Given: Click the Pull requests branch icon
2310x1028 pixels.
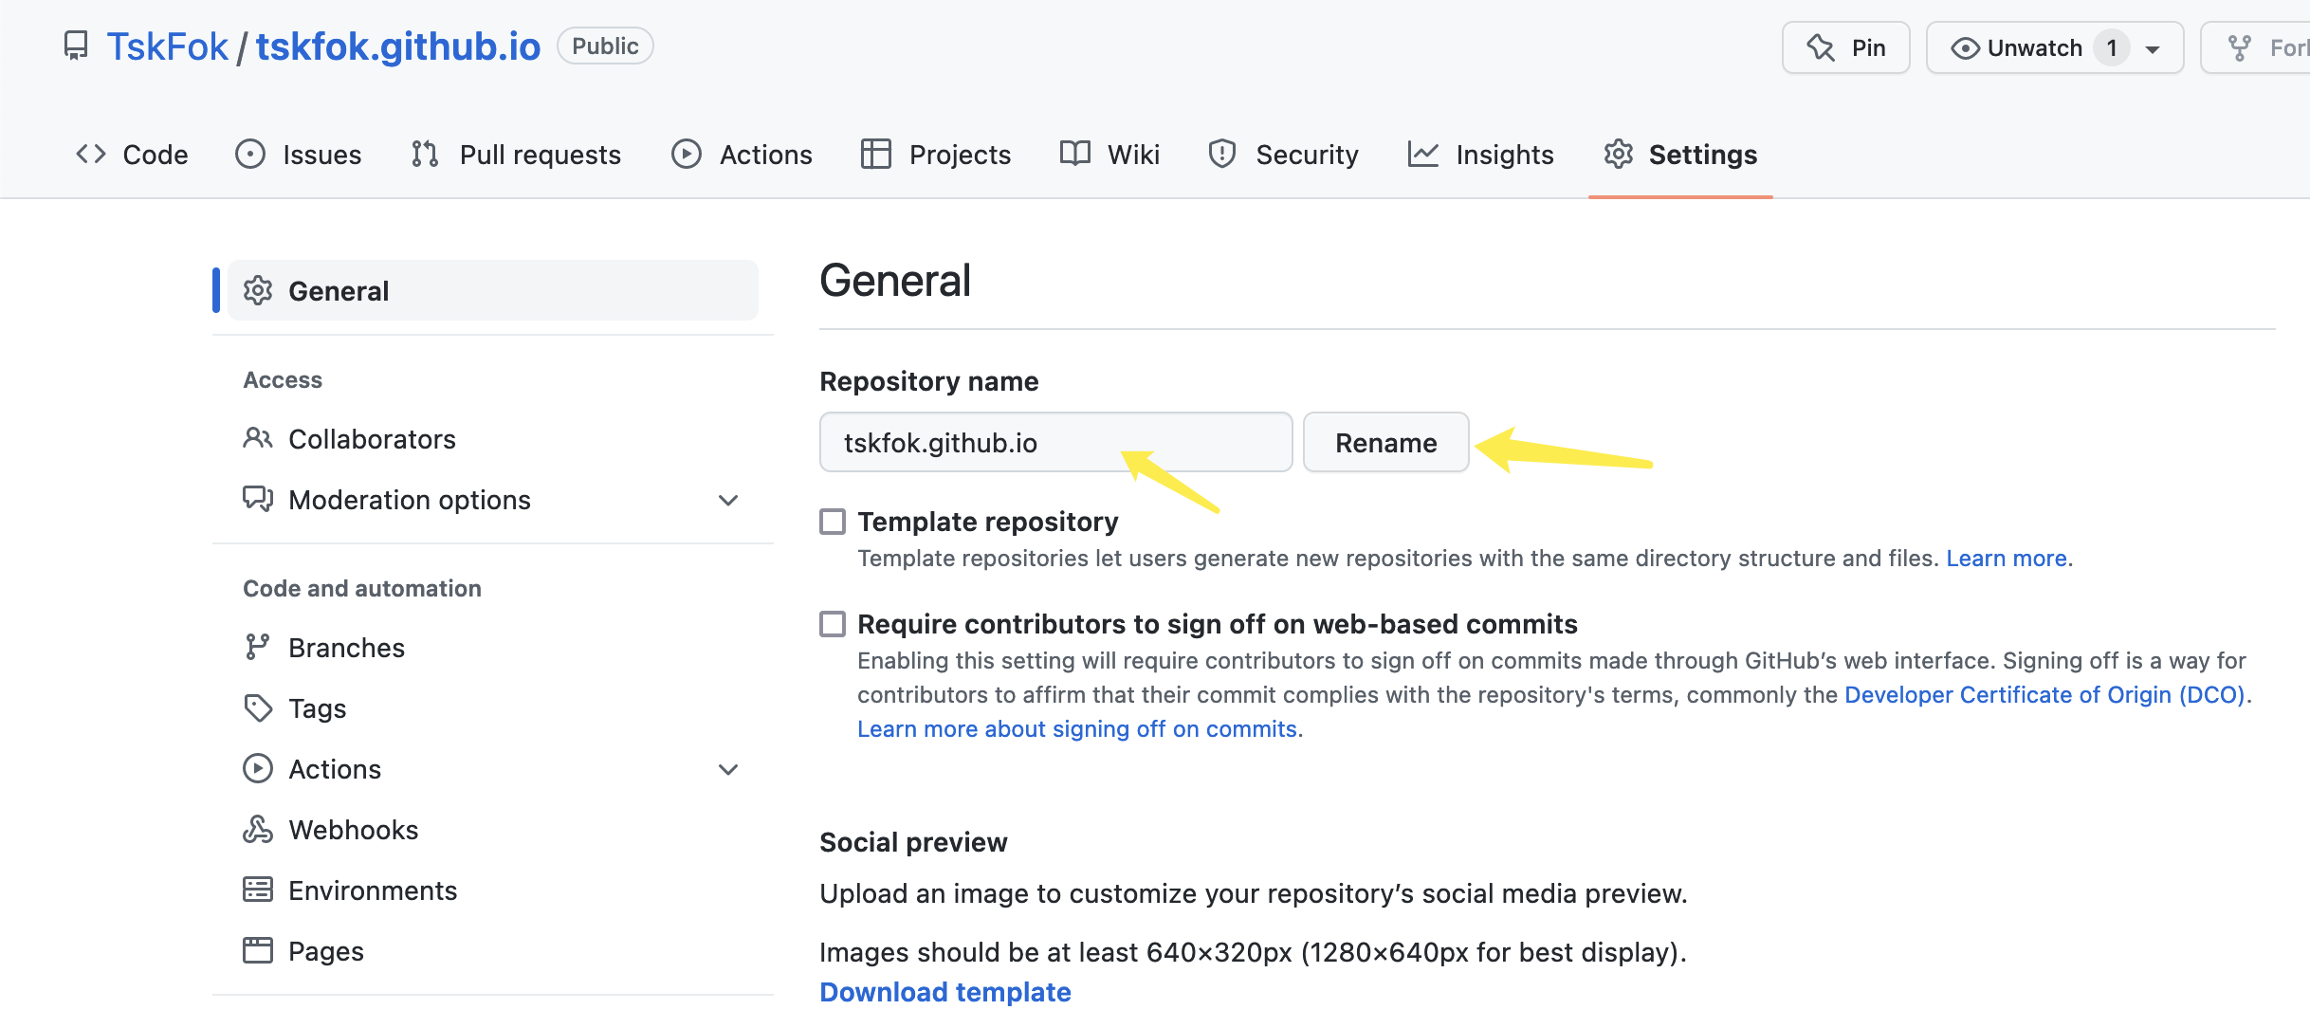Looking at the screenshot, I should (x=425, y=154).
